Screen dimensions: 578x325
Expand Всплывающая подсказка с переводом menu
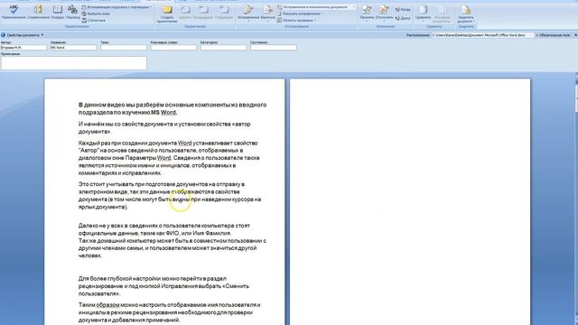click(x=117, y=7)
